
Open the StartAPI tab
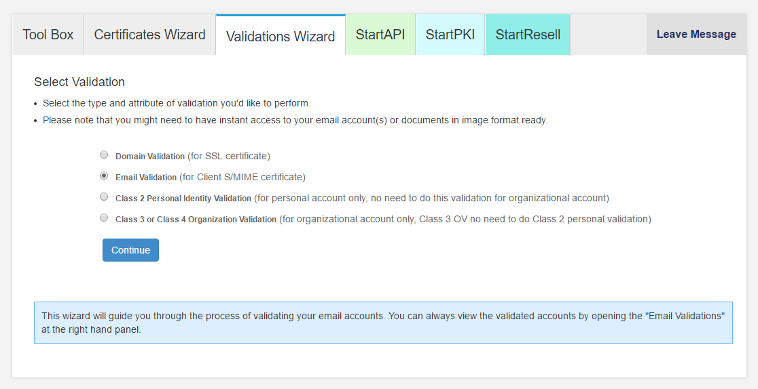[x=380, y=35]
